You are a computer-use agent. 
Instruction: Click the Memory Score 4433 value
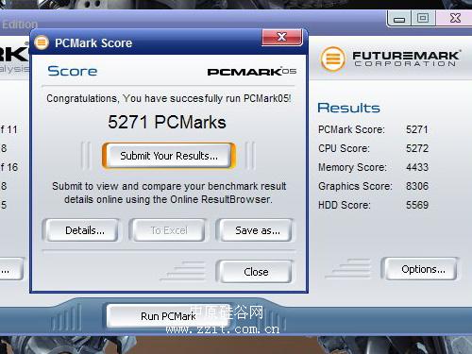(417, 167)
